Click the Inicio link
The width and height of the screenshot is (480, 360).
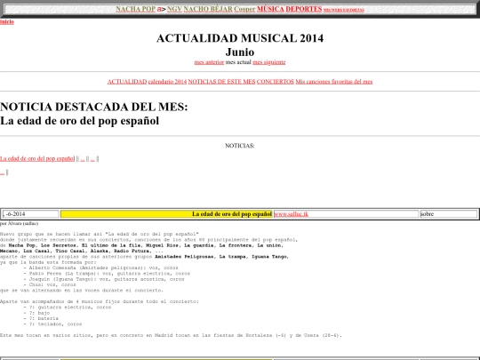tap(7, 21)
